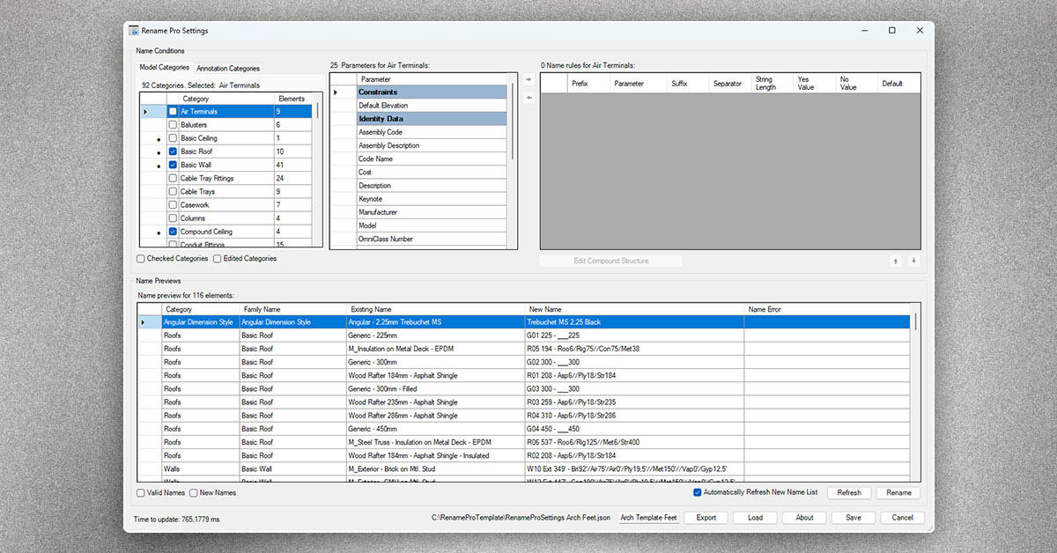Switch to the Annotation Categories tab
This screenshot has height=553, width=1057.
(x=228, y=68)
